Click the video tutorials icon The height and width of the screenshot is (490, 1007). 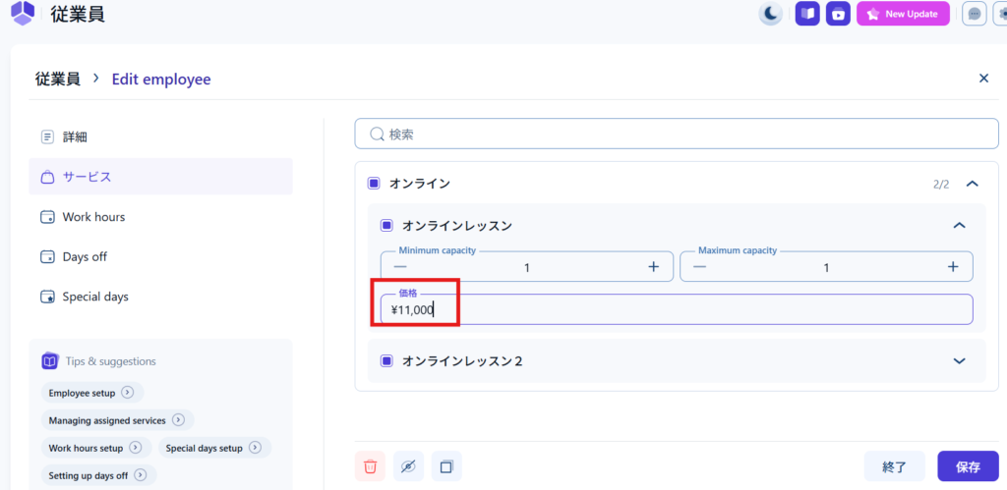pos(838,14)
